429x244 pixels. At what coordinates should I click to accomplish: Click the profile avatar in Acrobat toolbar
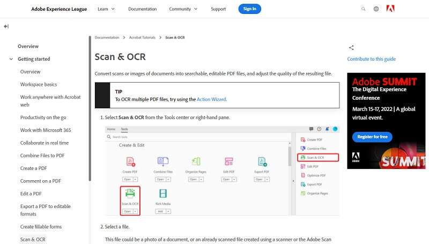(x=335, y=129)
